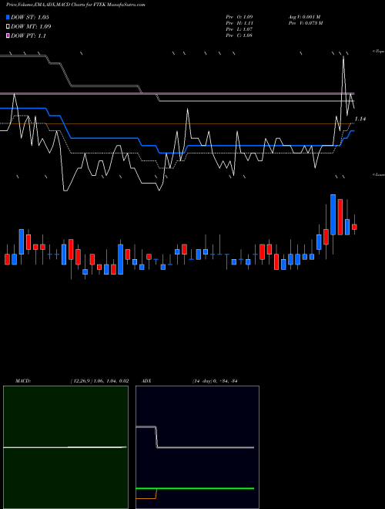Click the magenta DOW PT legend swatch
385x509 pixels.
(x=8, y=35)
